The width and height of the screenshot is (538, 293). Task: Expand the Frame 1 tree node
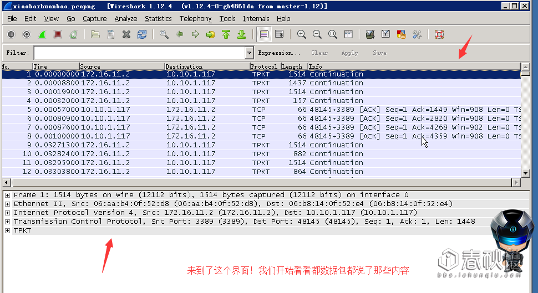coord(7,195)
